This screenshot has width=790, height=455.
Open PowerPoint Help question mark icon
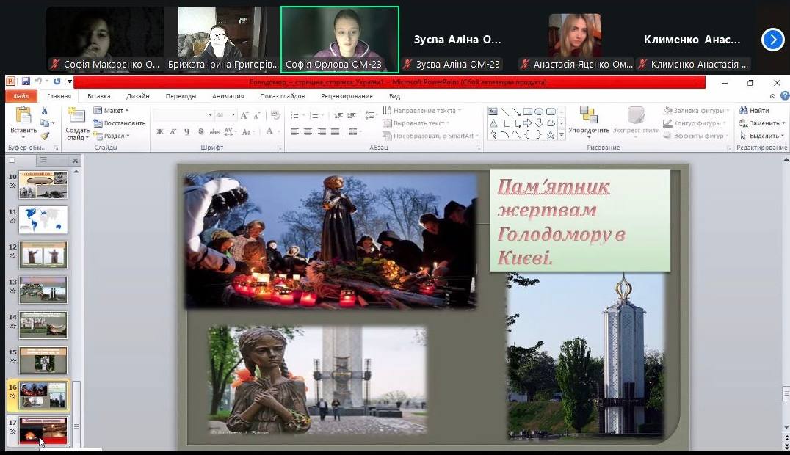(784, 96)
